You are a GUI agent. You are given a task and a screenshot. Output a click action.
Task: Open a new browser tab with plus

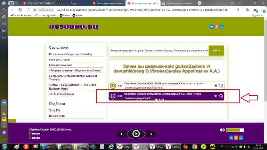pos(200,3)
